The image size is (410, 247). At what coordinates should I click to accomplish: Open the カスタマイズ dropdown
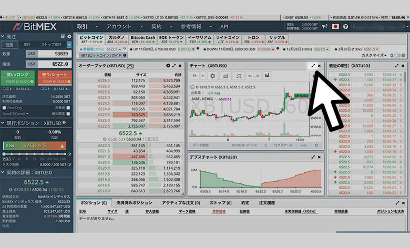pyautogui.click(x=374, y=55)
